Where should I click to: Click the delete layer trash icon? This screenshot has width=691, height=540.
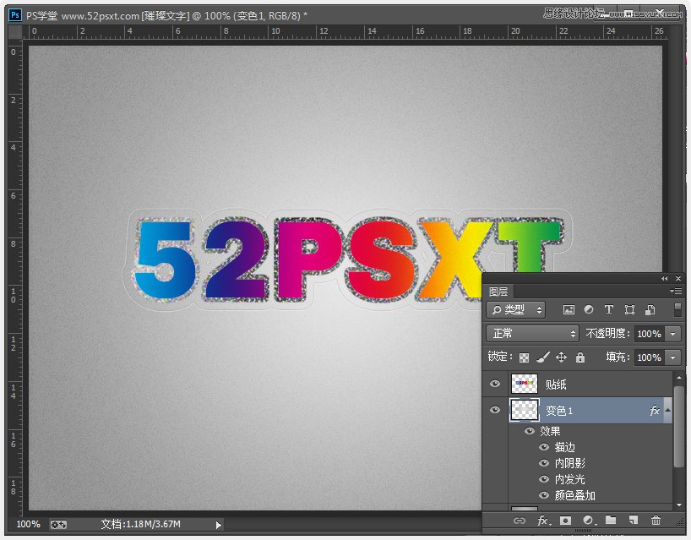pyautogui.click(x=656, y=521)
